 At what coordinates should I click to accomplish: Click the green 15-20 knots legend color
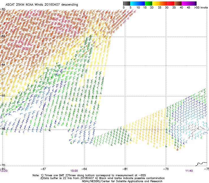149,3
